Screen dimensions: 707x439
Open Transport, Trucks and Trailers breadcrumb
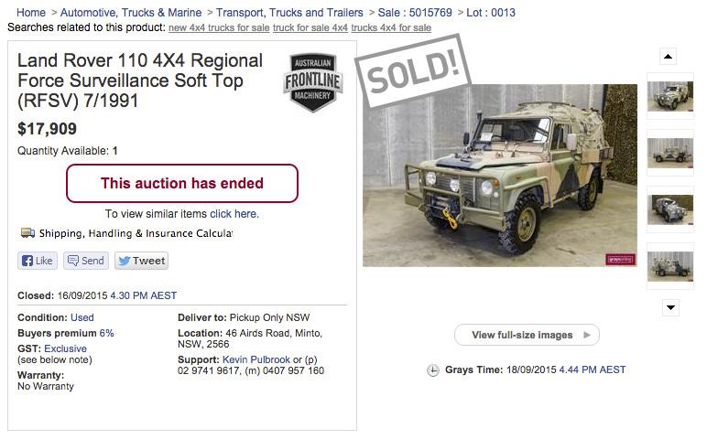289,13
